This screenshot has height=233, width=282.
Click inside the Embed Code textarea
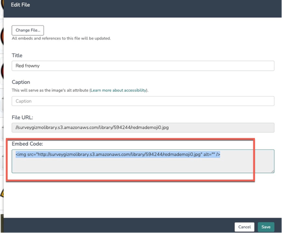pos(143,165)
